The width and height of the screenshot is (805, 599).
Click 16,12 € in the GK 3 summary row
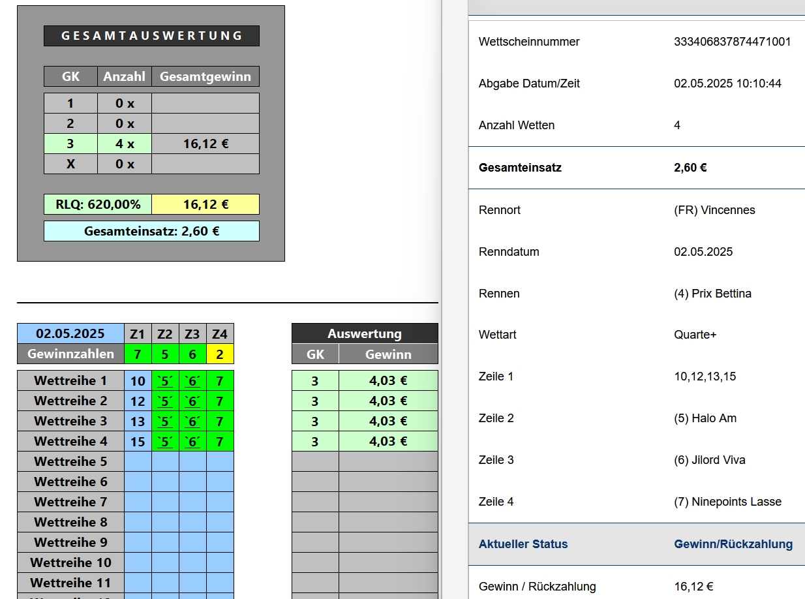coord(205,144)
